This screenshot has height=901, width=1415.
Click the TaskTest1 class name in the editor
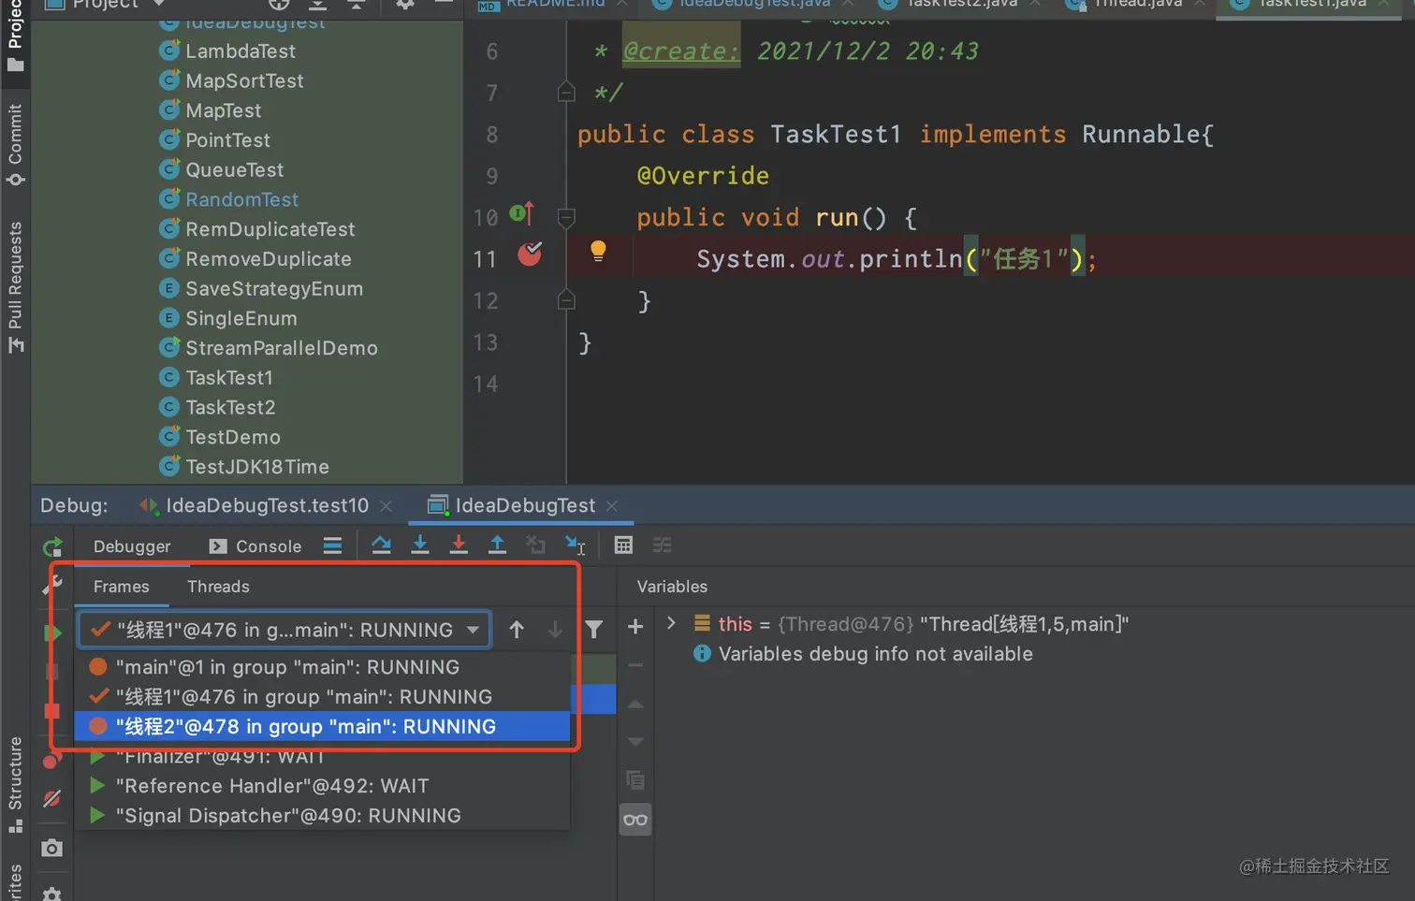[836, 135]
